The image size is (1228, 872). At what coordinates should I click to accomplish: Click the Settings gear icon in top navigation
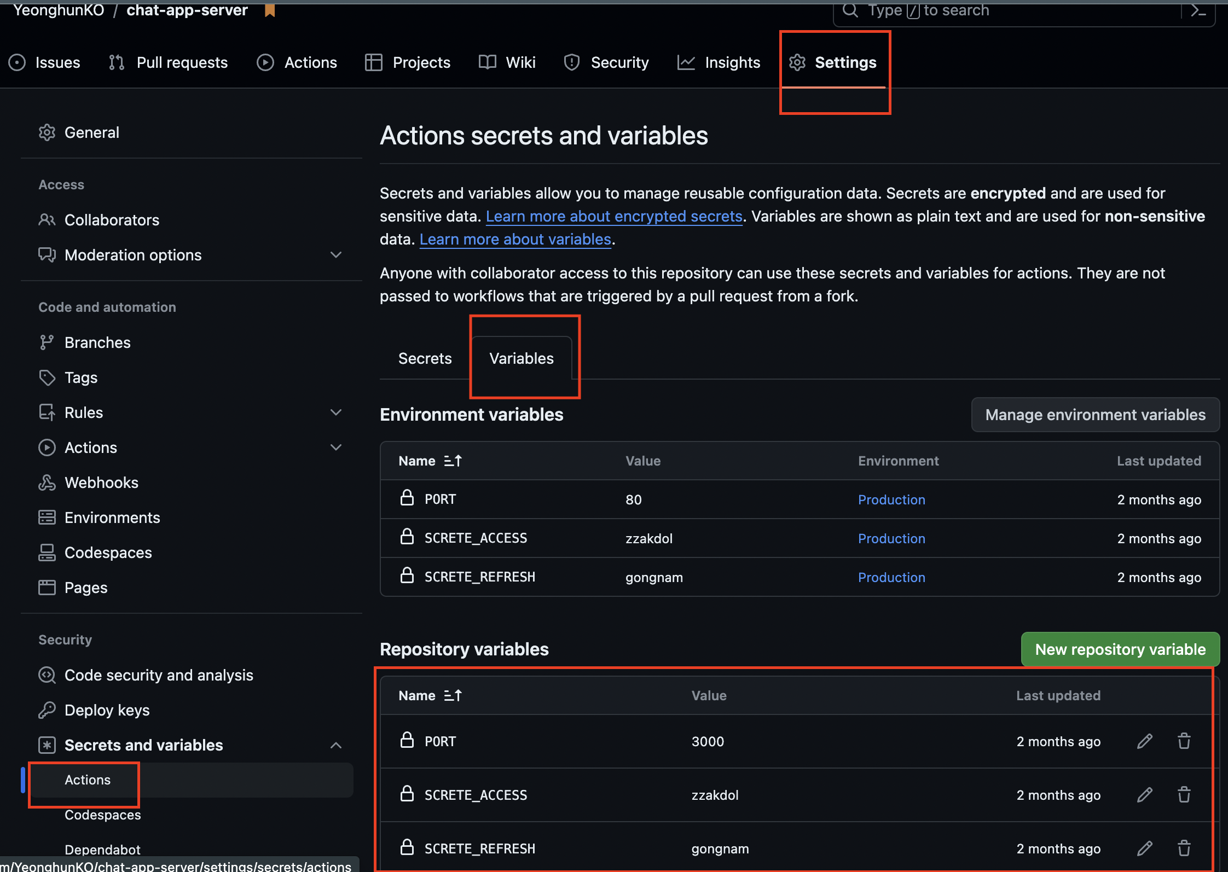[797, 62]
